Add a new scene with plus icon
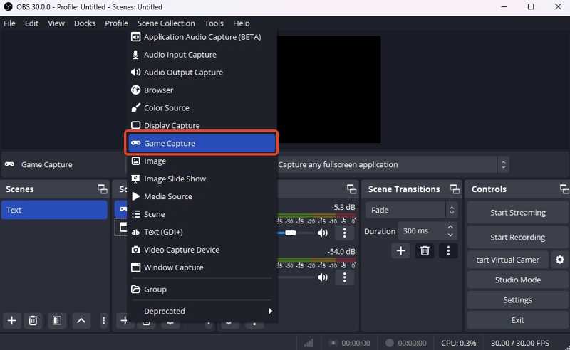The image size is (570, 350). click(11, 321)
